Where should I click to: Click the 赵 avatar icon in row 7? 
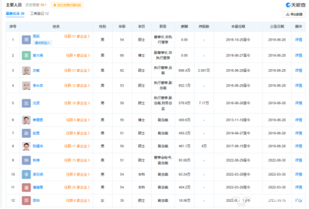pyautogui.click(x=26, y=133)
